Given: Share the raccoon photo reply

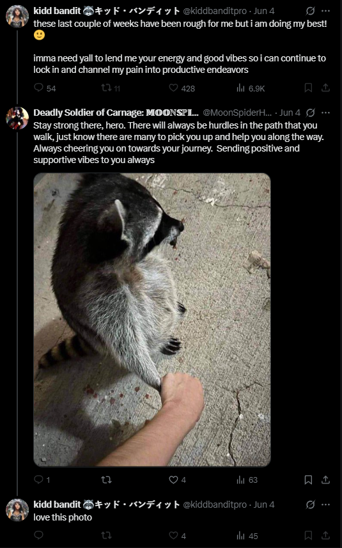Looking at the screenshot, I should tap(325, 480).
